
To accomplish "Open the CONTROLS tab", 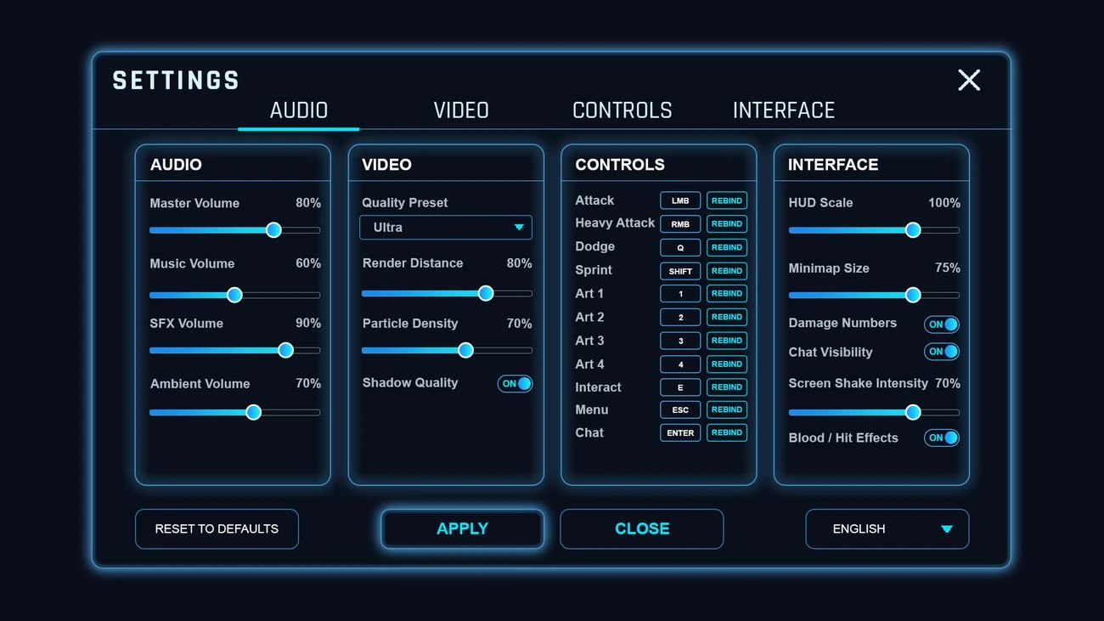I will coord(622,110).
